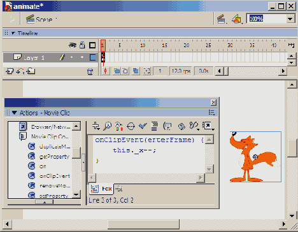The width and height of the screenshot is (298, 232).
Task: Click the Auto Format icon
Action: click(155, 126)
